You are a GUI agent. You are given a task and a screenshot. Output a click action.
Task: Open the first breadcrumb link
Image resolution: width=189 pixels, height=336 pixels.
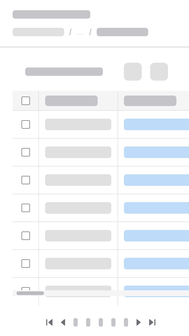coord(38,32)
